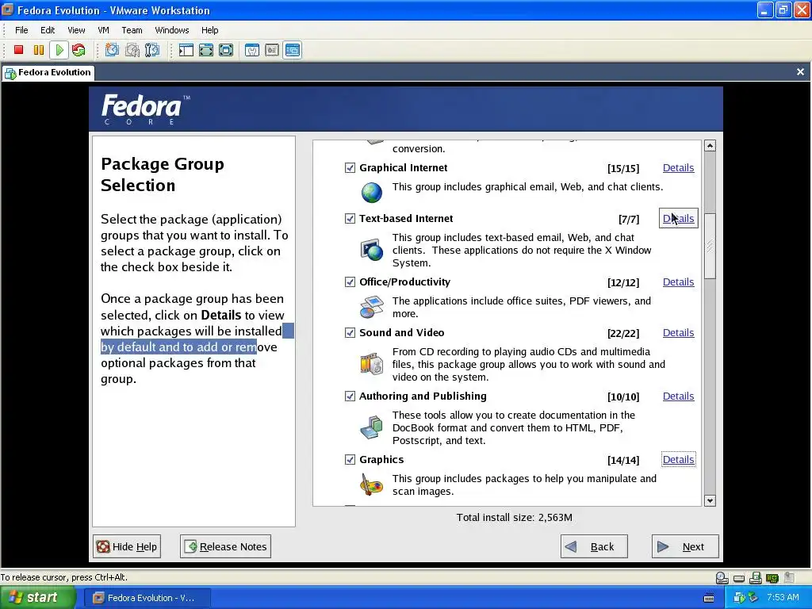Viewport: 812px width, 609px height.
Task: Click the Revert to Snapshot toolbar icon
Action: pos(132,50)
